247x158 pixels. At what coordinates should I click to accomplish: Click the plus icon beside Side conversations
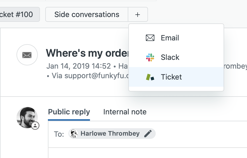pyautogui.click(x=138, y=14)
